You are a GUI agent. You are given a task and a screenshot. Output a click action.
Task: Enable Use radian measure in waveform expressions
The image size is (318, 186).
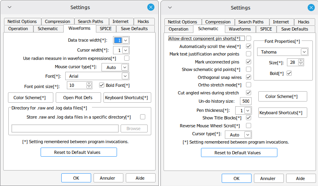pyautogui.click(x=127, y=58)
